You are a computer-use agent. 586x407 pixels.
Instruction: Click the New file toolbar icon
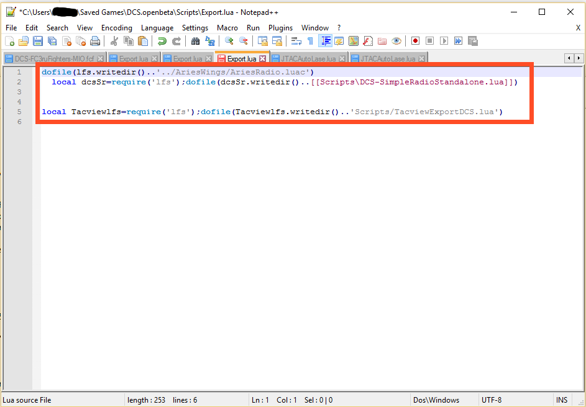pyautogui.click(x=9, y=41)
